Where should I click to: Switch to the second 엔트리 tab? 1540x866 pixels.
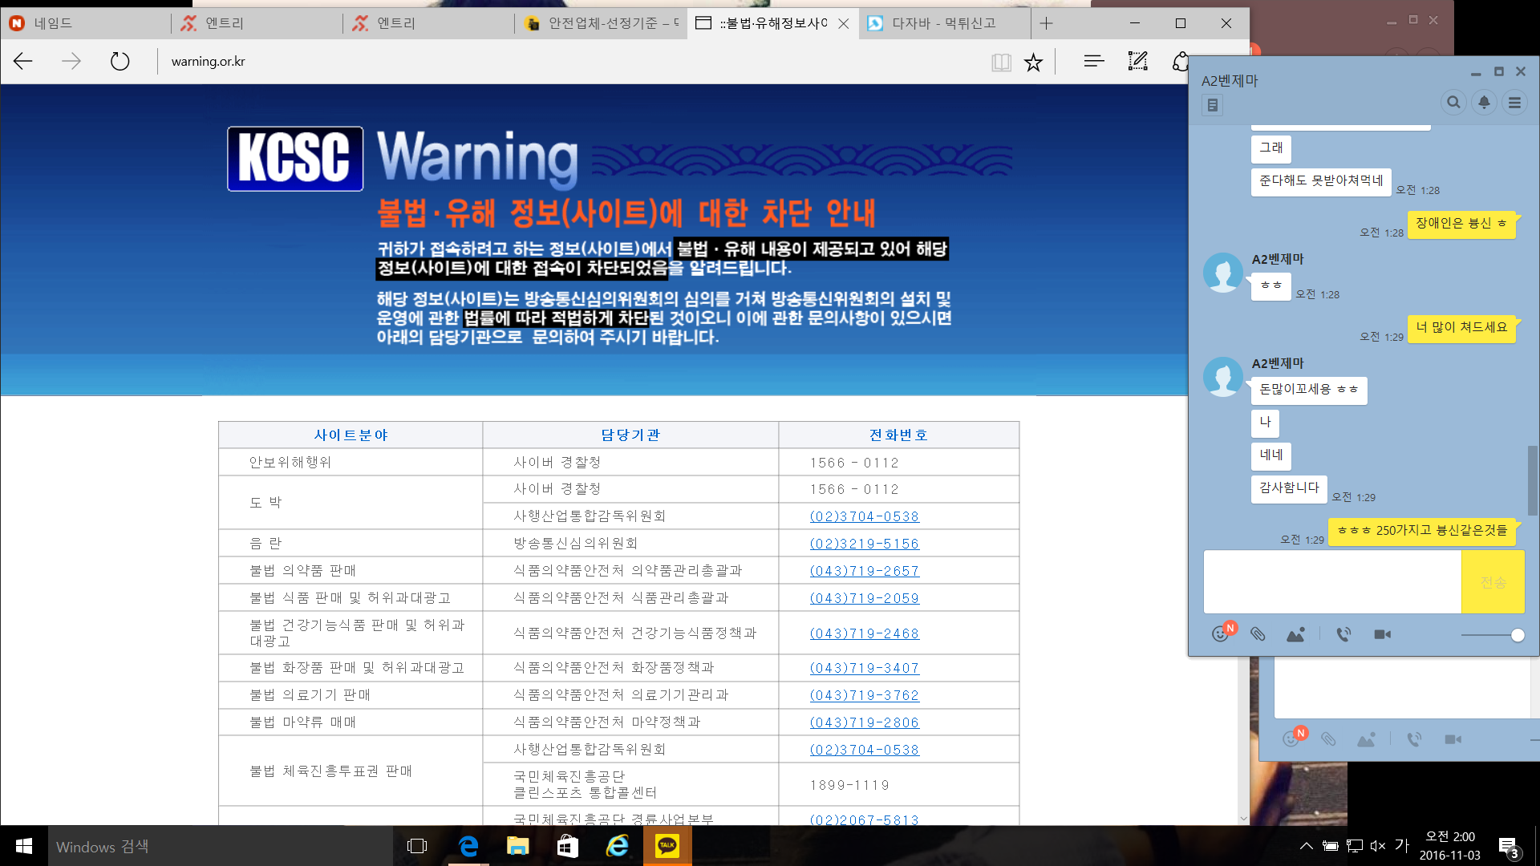pyautogui.click(x=429, y=23)
